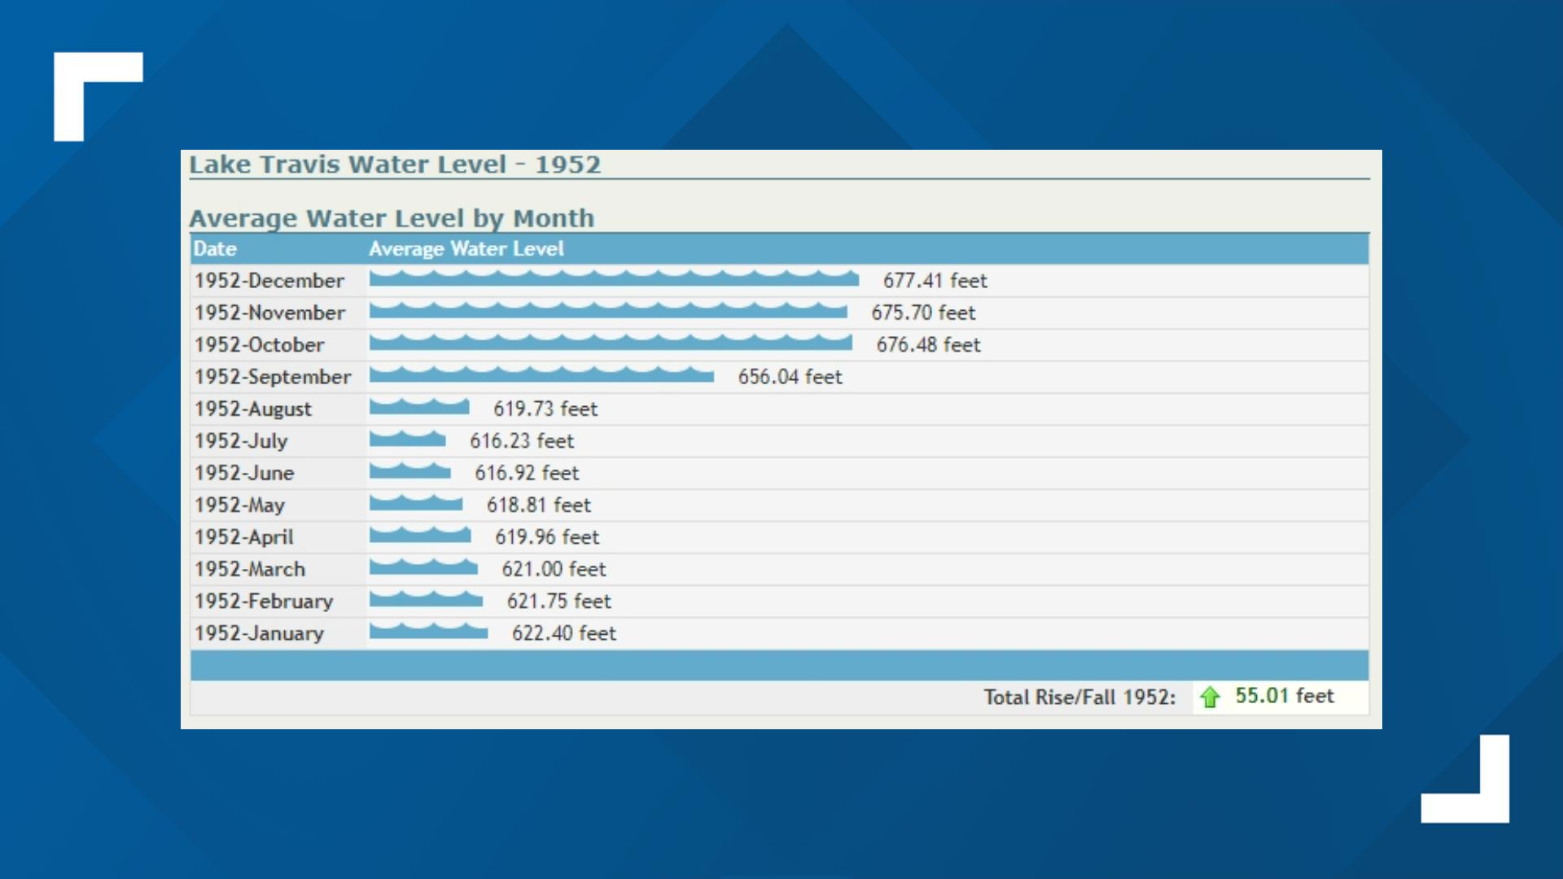Click the 1952-May date cell
Viewport: 1563px width, 879px height.
239,505
